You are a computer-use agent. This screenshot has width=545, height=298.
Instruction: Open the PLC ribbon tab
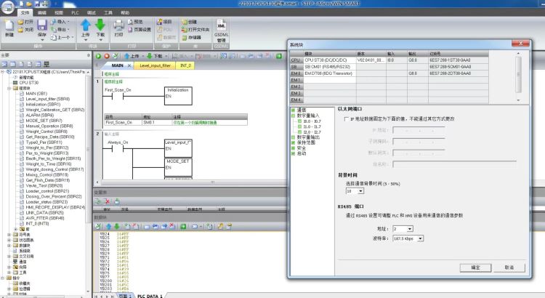pyautogui.click(x=77, y=13)
